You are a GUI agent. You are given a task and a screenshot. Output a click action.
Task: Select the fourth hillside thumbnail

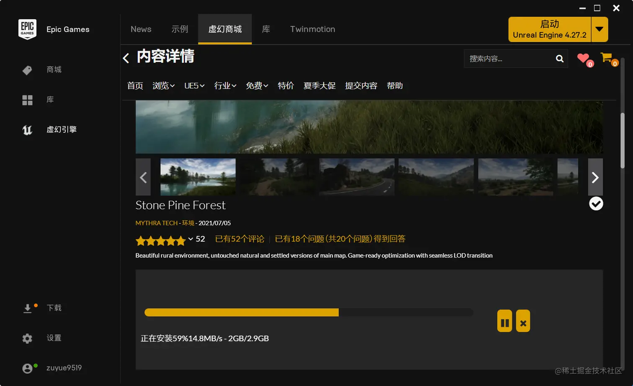(x=436, y=177)
